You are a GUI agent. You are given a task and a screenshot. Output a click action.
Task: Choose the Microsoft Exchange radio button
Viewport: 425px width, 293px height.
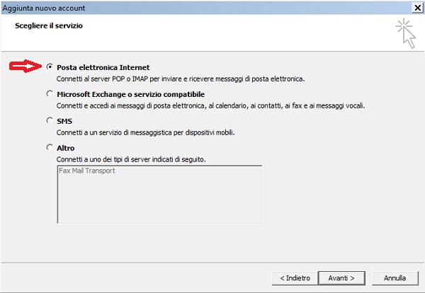[x=50, y=93]
